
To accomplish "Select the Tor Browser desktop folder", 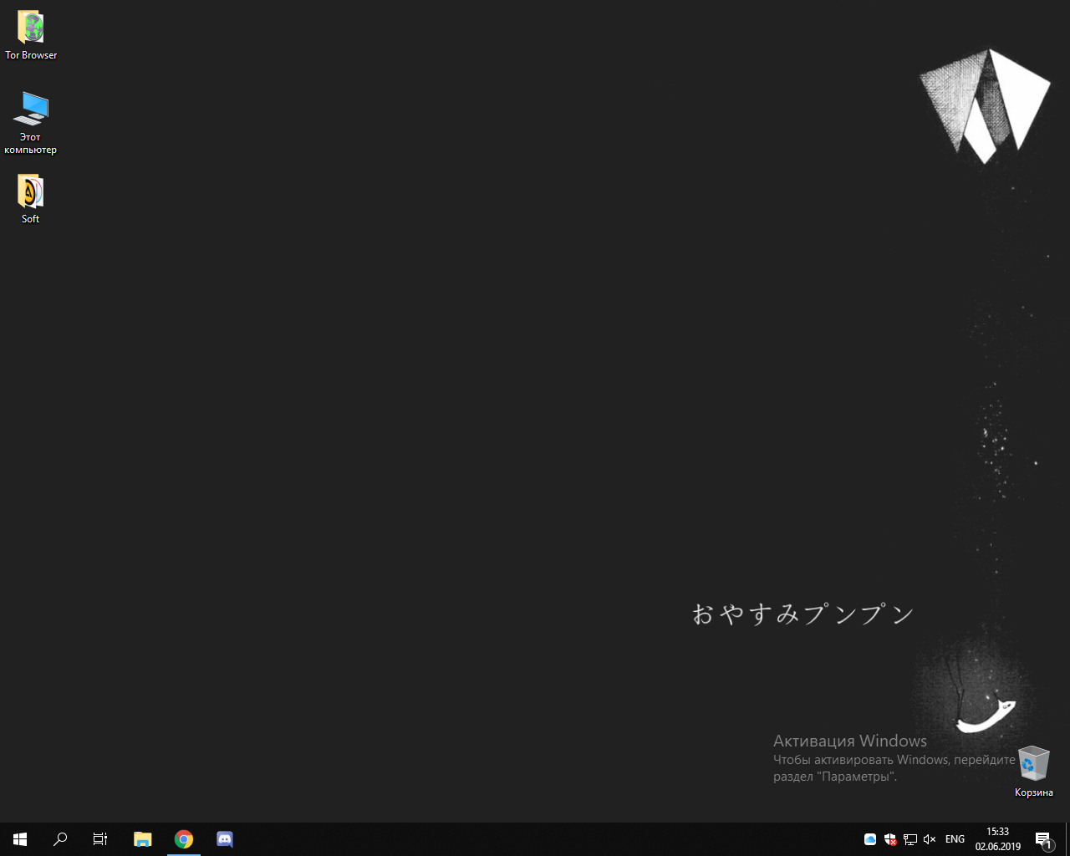I will [31, 35].
